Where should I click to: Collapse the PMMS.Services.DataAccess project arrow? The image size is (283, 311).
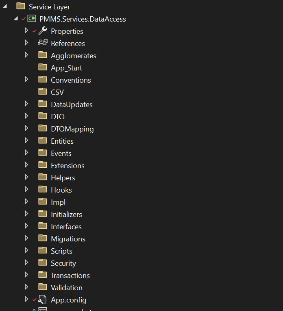click(15, 19)
